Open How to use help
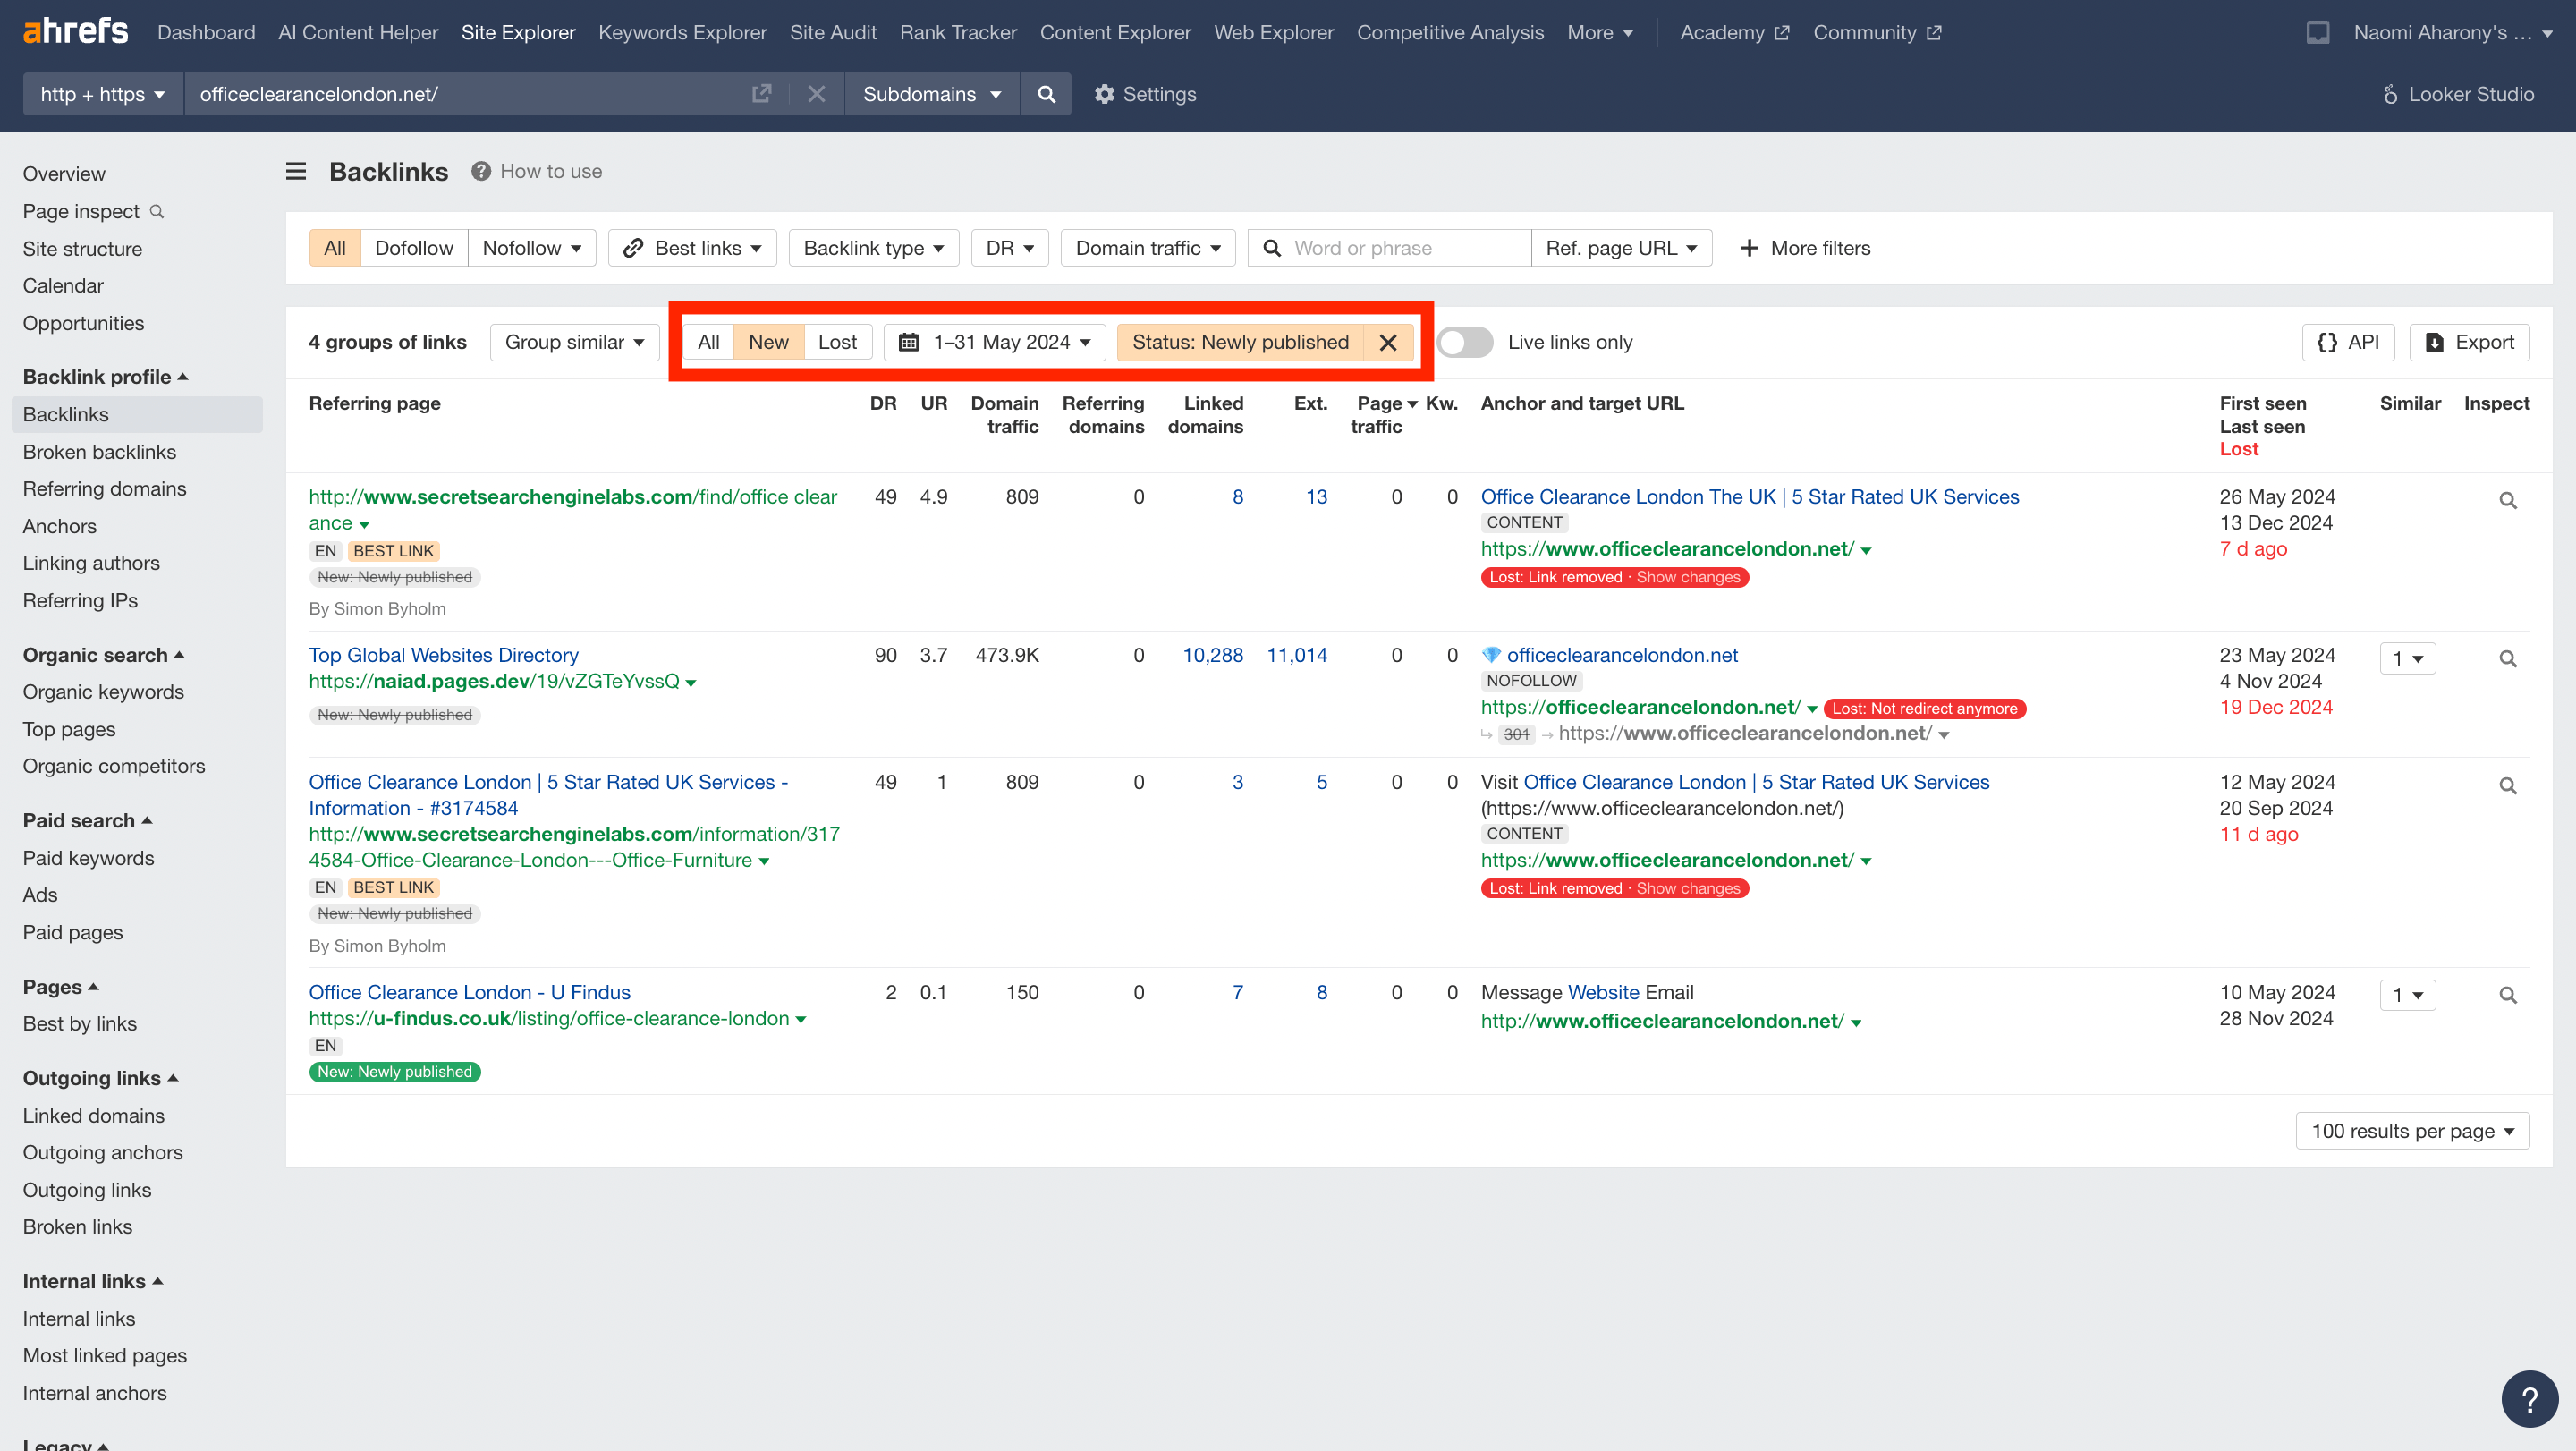Screen dimensions: 2576x1451 tap(537, 171)
